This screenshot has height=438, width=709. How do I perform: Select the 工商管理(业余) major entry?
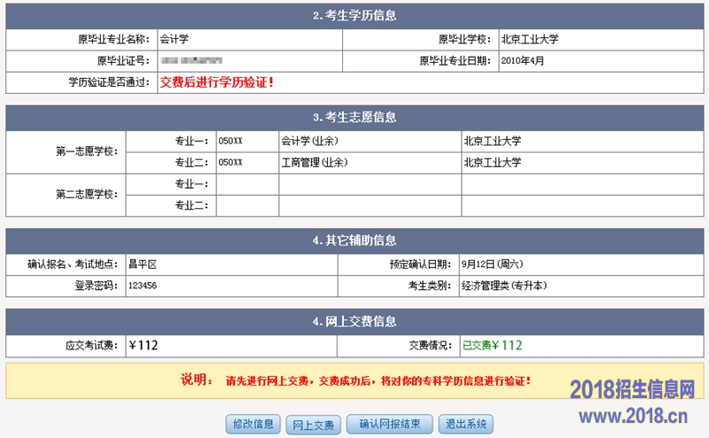pyautogui.click(x=314, y=163)
